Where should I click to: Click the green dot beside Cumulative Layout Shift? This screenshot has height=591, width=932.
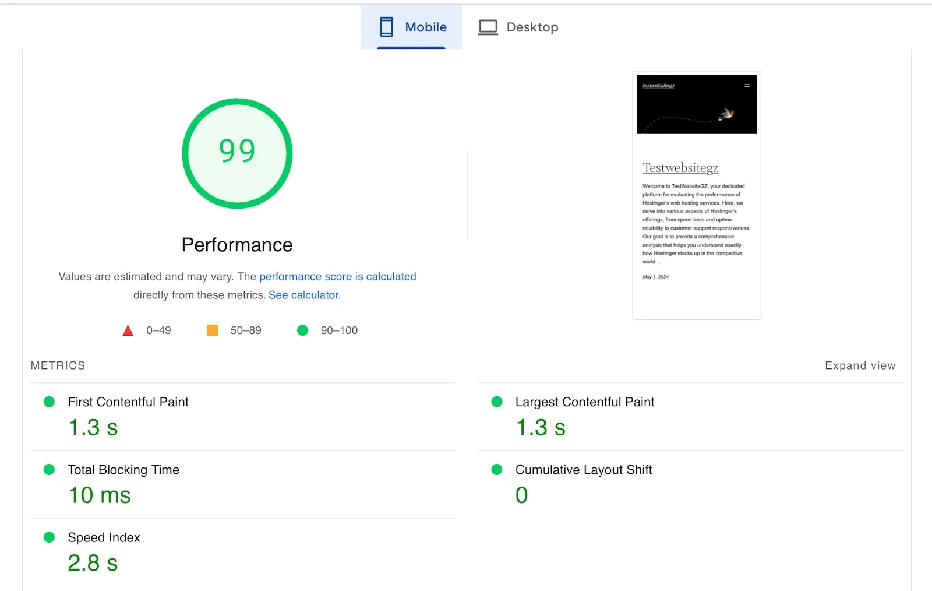[x=496, y=469]
